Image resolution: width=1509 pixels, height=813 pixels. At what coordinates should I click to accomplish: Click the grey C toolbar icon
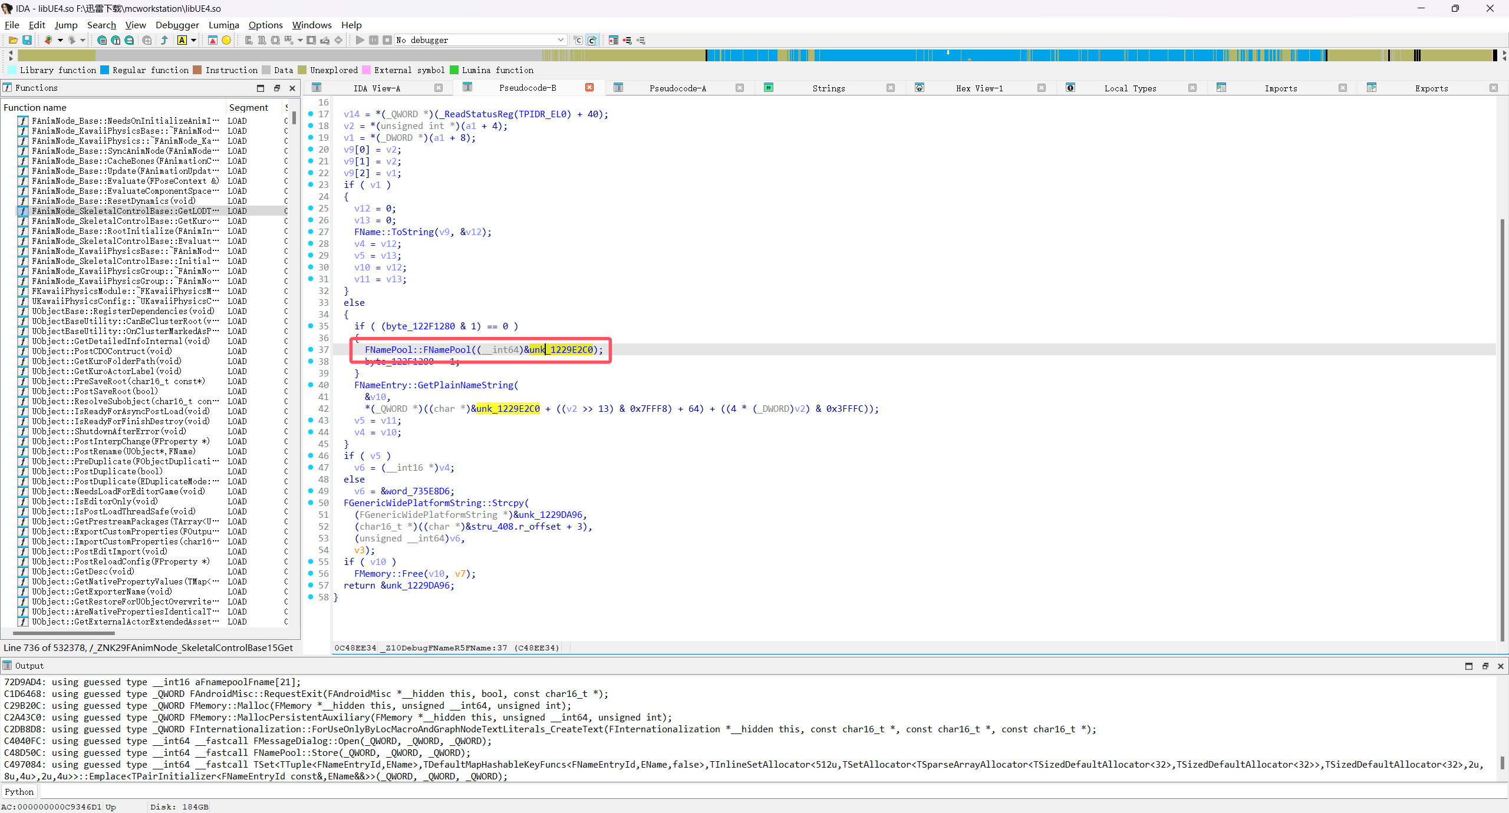pyautogui.click(x=578, y=40)
